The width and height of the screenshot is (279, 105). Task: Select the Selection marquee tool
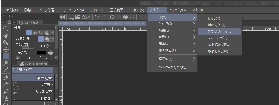(6, 56)
